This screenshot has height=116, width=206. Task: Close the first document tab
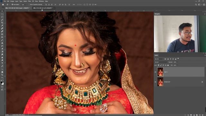[x=31, y=8]
